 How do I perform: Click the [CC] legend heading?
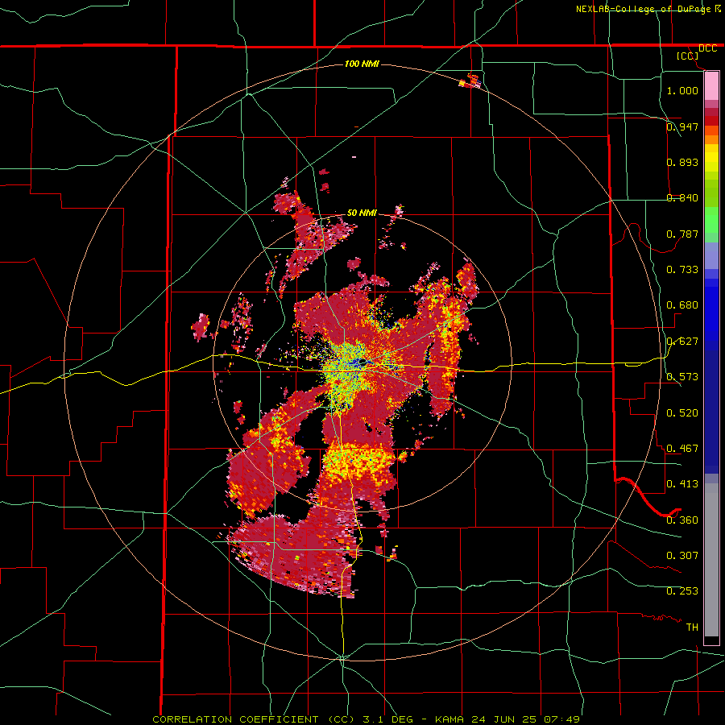coord(688,56)
